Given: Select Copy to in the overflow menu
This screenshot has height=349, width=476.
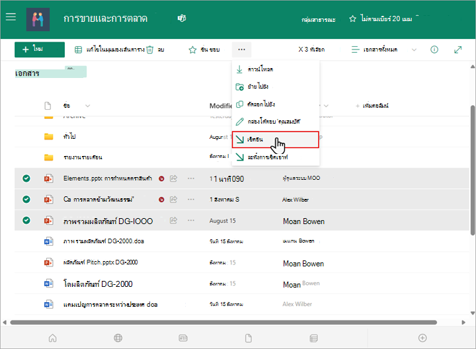Looking at the screenshot, I should click(276, 104).
